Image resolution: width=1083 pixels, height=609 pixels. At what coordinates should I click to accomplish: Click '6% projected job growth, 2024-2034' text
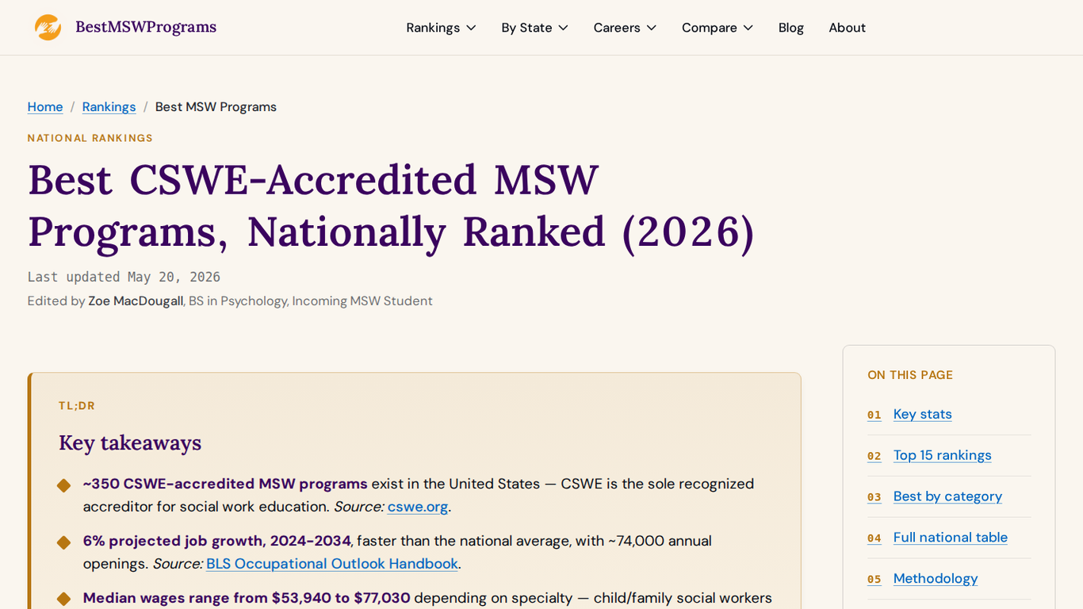pos(217,541)
